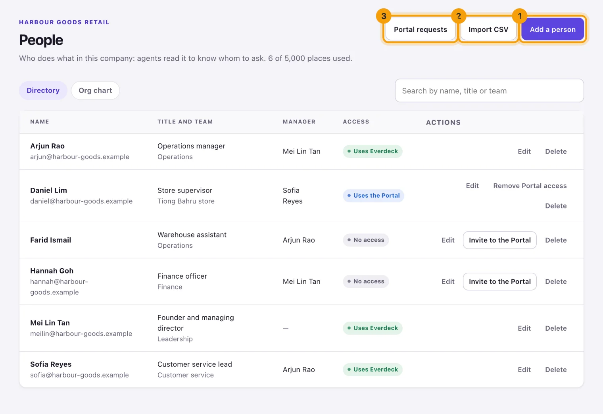Click the Manager column header

point(299,122)
